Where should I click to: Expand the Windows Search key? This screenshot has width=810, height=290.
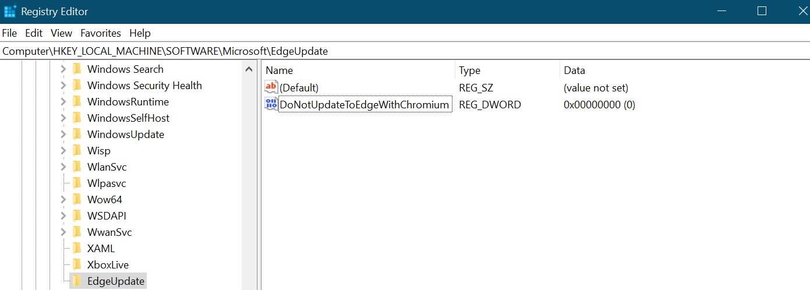[63, 69]
